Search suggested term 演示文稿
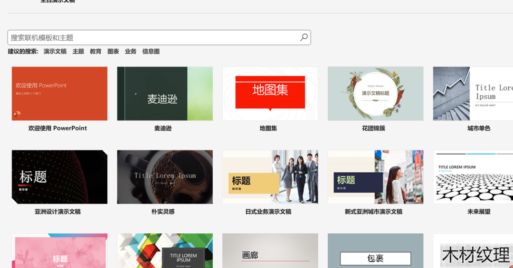 [55, 51]
